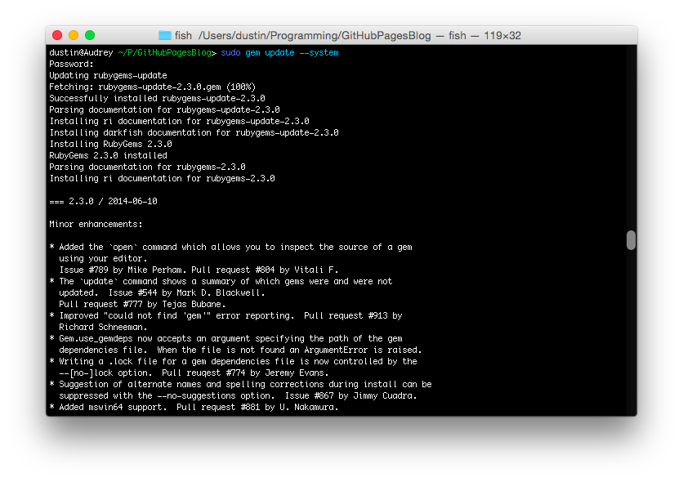Click the 'Added the `open` command' line
Image resolution: width=683 pixels, height=482 pixels.
(x=231, y=247)
